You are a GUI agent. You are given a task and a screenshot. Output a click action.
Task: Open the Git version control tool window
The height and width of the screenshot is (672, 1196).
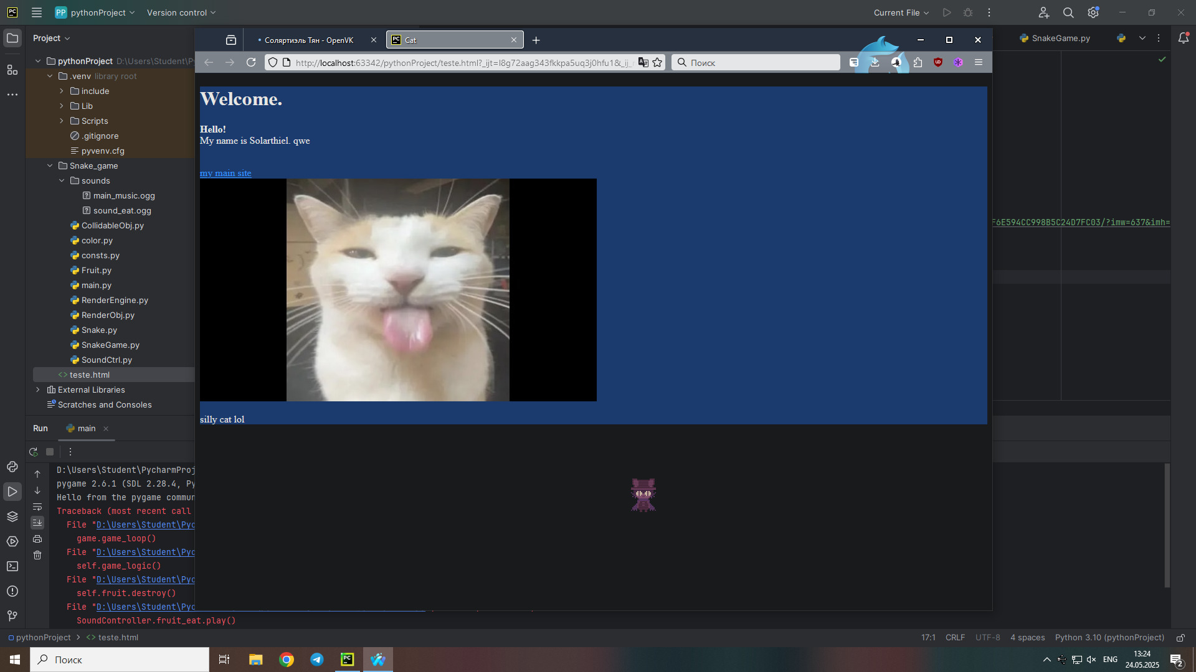click(12, 616)
